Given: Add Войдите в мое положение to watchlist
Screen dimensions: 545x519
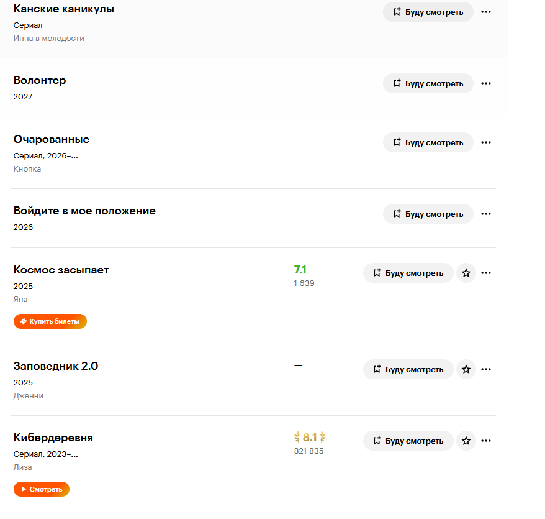Looking at the screenshot, I should 428,214.
